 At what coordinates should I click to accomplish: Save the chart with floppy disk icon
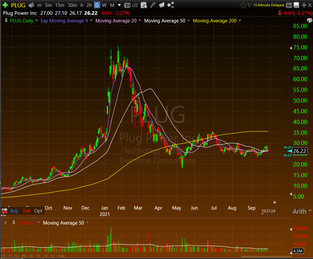pos(296,5)
